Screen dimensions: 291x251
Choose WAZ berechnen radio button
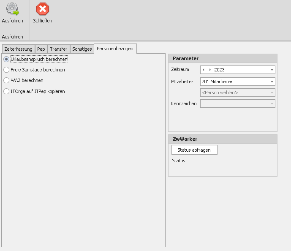pyautogui.click(x=6, y=80)
